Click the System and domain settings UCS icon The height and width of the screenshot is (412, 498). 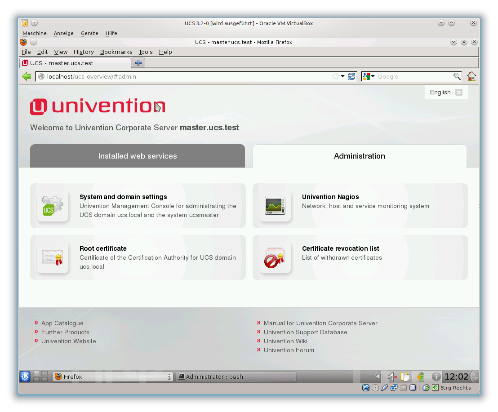click(53, 206)
